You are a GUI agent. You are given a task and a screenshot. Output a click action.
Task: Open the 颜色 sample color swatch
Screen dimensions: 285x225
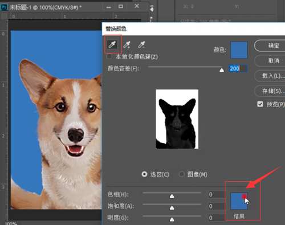tap(239, 50)
